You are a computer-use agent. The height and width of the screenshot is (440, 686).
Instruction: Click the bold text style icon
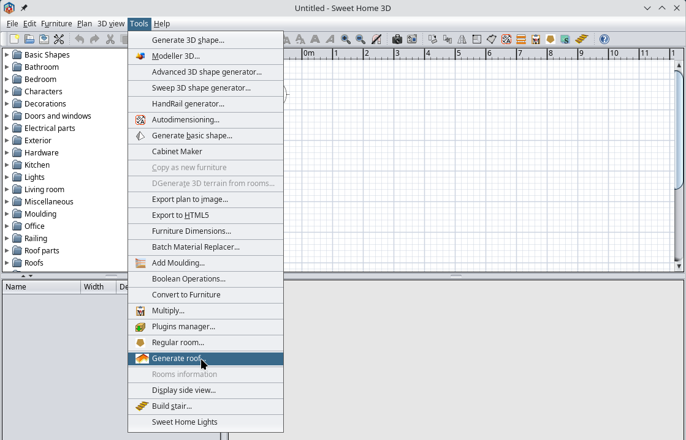point(315,39)
